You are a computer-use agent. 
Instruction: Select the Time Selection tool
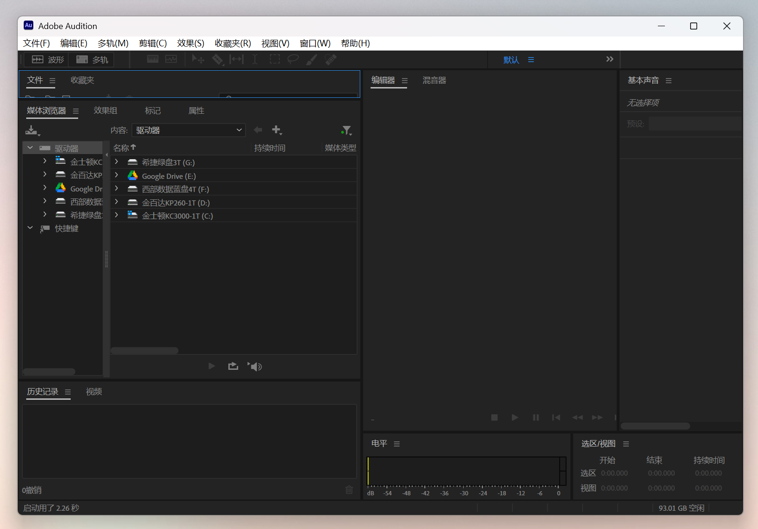255,59
